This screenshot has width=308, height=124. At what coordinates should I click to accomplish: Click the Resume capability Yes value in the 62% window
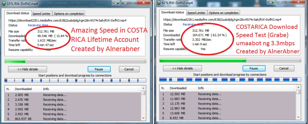coord(203,49)
